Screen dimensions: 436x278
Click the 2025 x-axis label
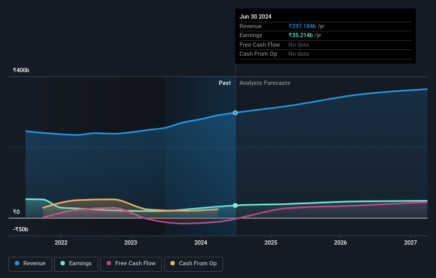tap(271, 242)
